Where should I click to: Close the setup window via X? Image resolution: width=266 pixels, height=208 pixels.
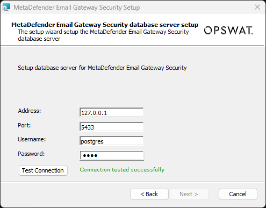tap(257, 8)
